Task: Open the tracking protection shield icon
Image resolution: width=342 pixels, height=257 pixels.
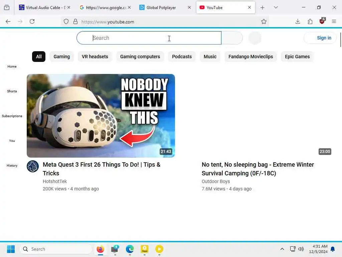Action: 66,21
